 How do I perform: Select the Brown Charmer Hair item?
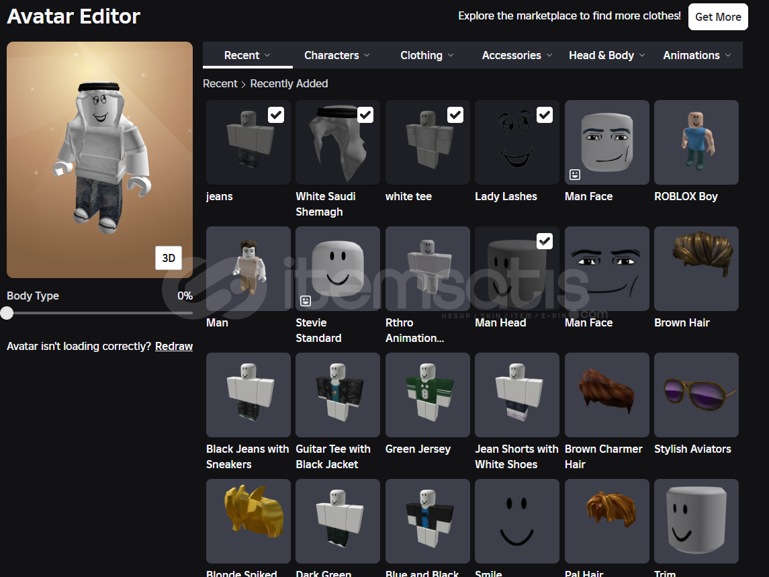pyautogui.click(x=606, y=395)
